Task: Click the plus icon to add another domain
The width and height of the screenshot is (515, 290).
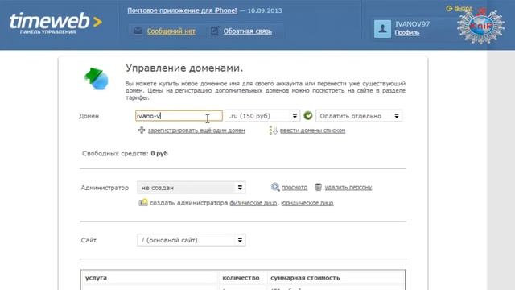Action: (142, 130)
